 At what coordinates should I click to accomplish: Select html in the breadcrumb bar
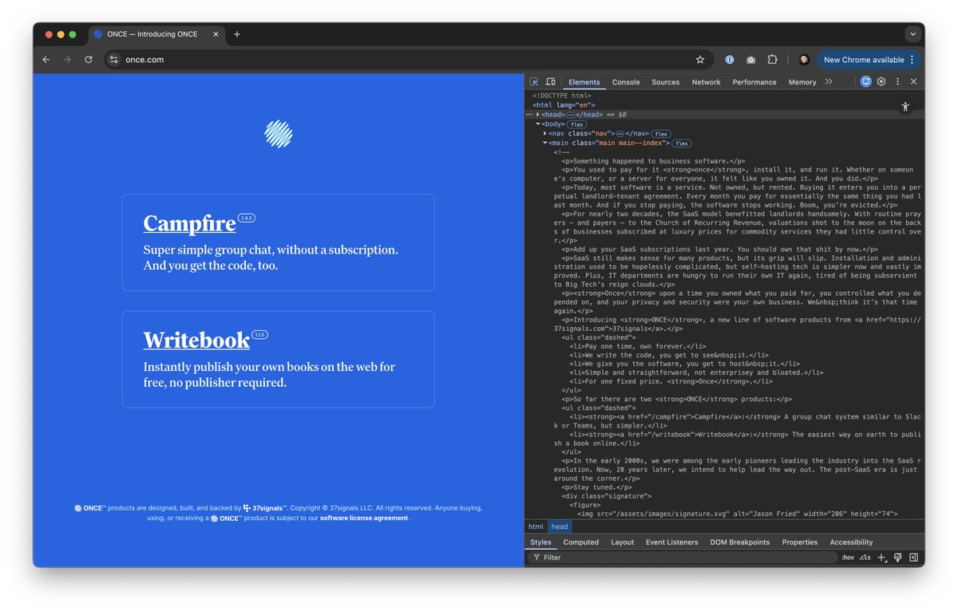point(536,526)
